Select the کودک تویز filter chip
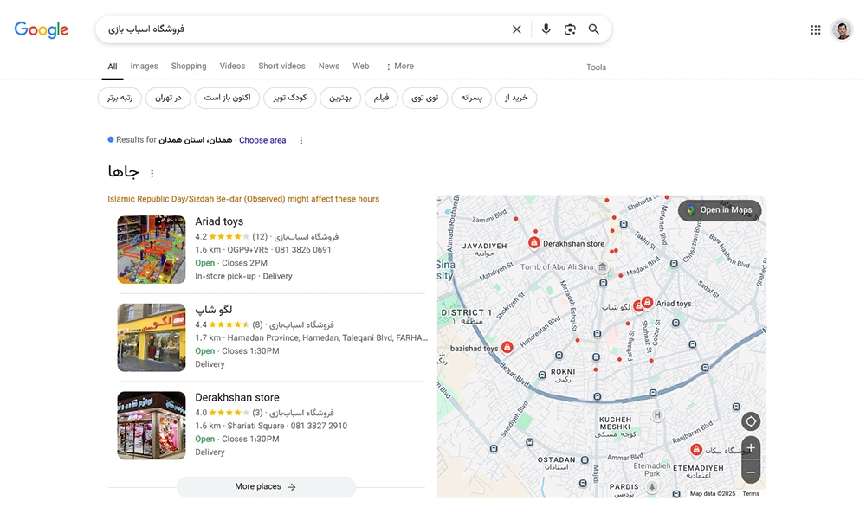 289,99
